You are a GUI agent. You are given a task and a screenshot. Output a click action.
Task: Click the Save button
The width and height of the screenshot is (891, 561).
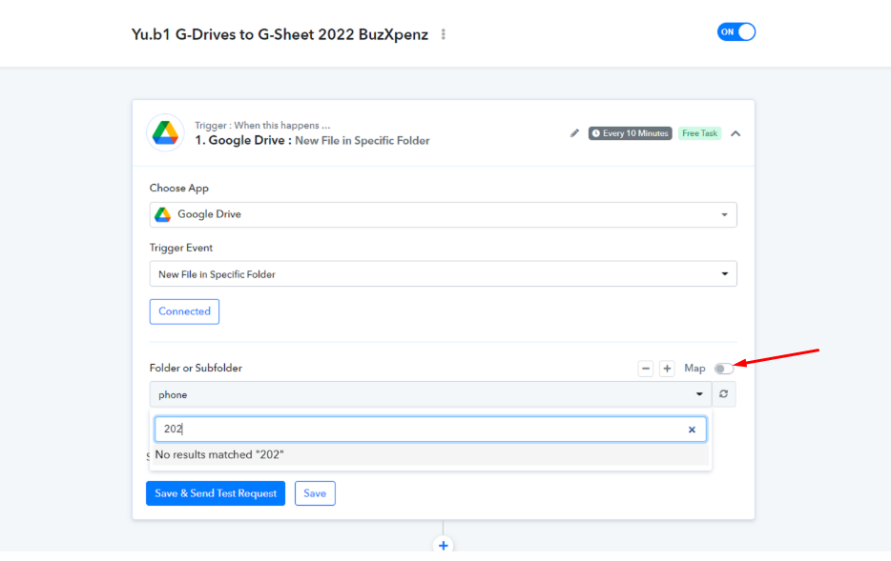(x=315, y=493)
